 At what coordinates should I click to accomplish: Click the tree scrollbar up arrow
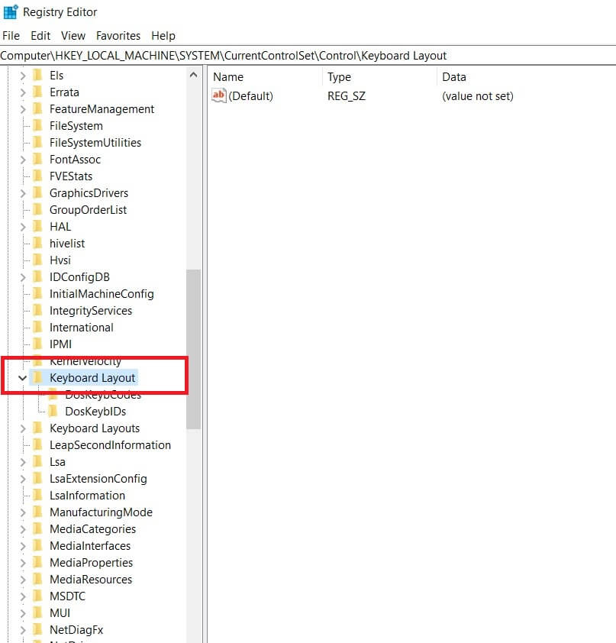[x=193, y=75]
